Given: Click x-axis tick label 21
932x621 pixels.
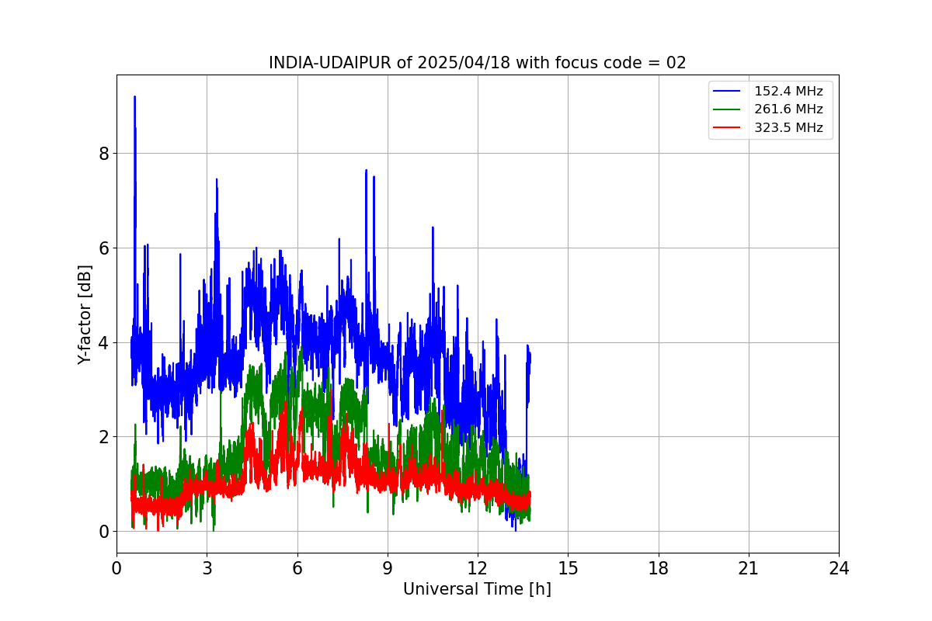Looking at the screenshot, I should point(749,568).
